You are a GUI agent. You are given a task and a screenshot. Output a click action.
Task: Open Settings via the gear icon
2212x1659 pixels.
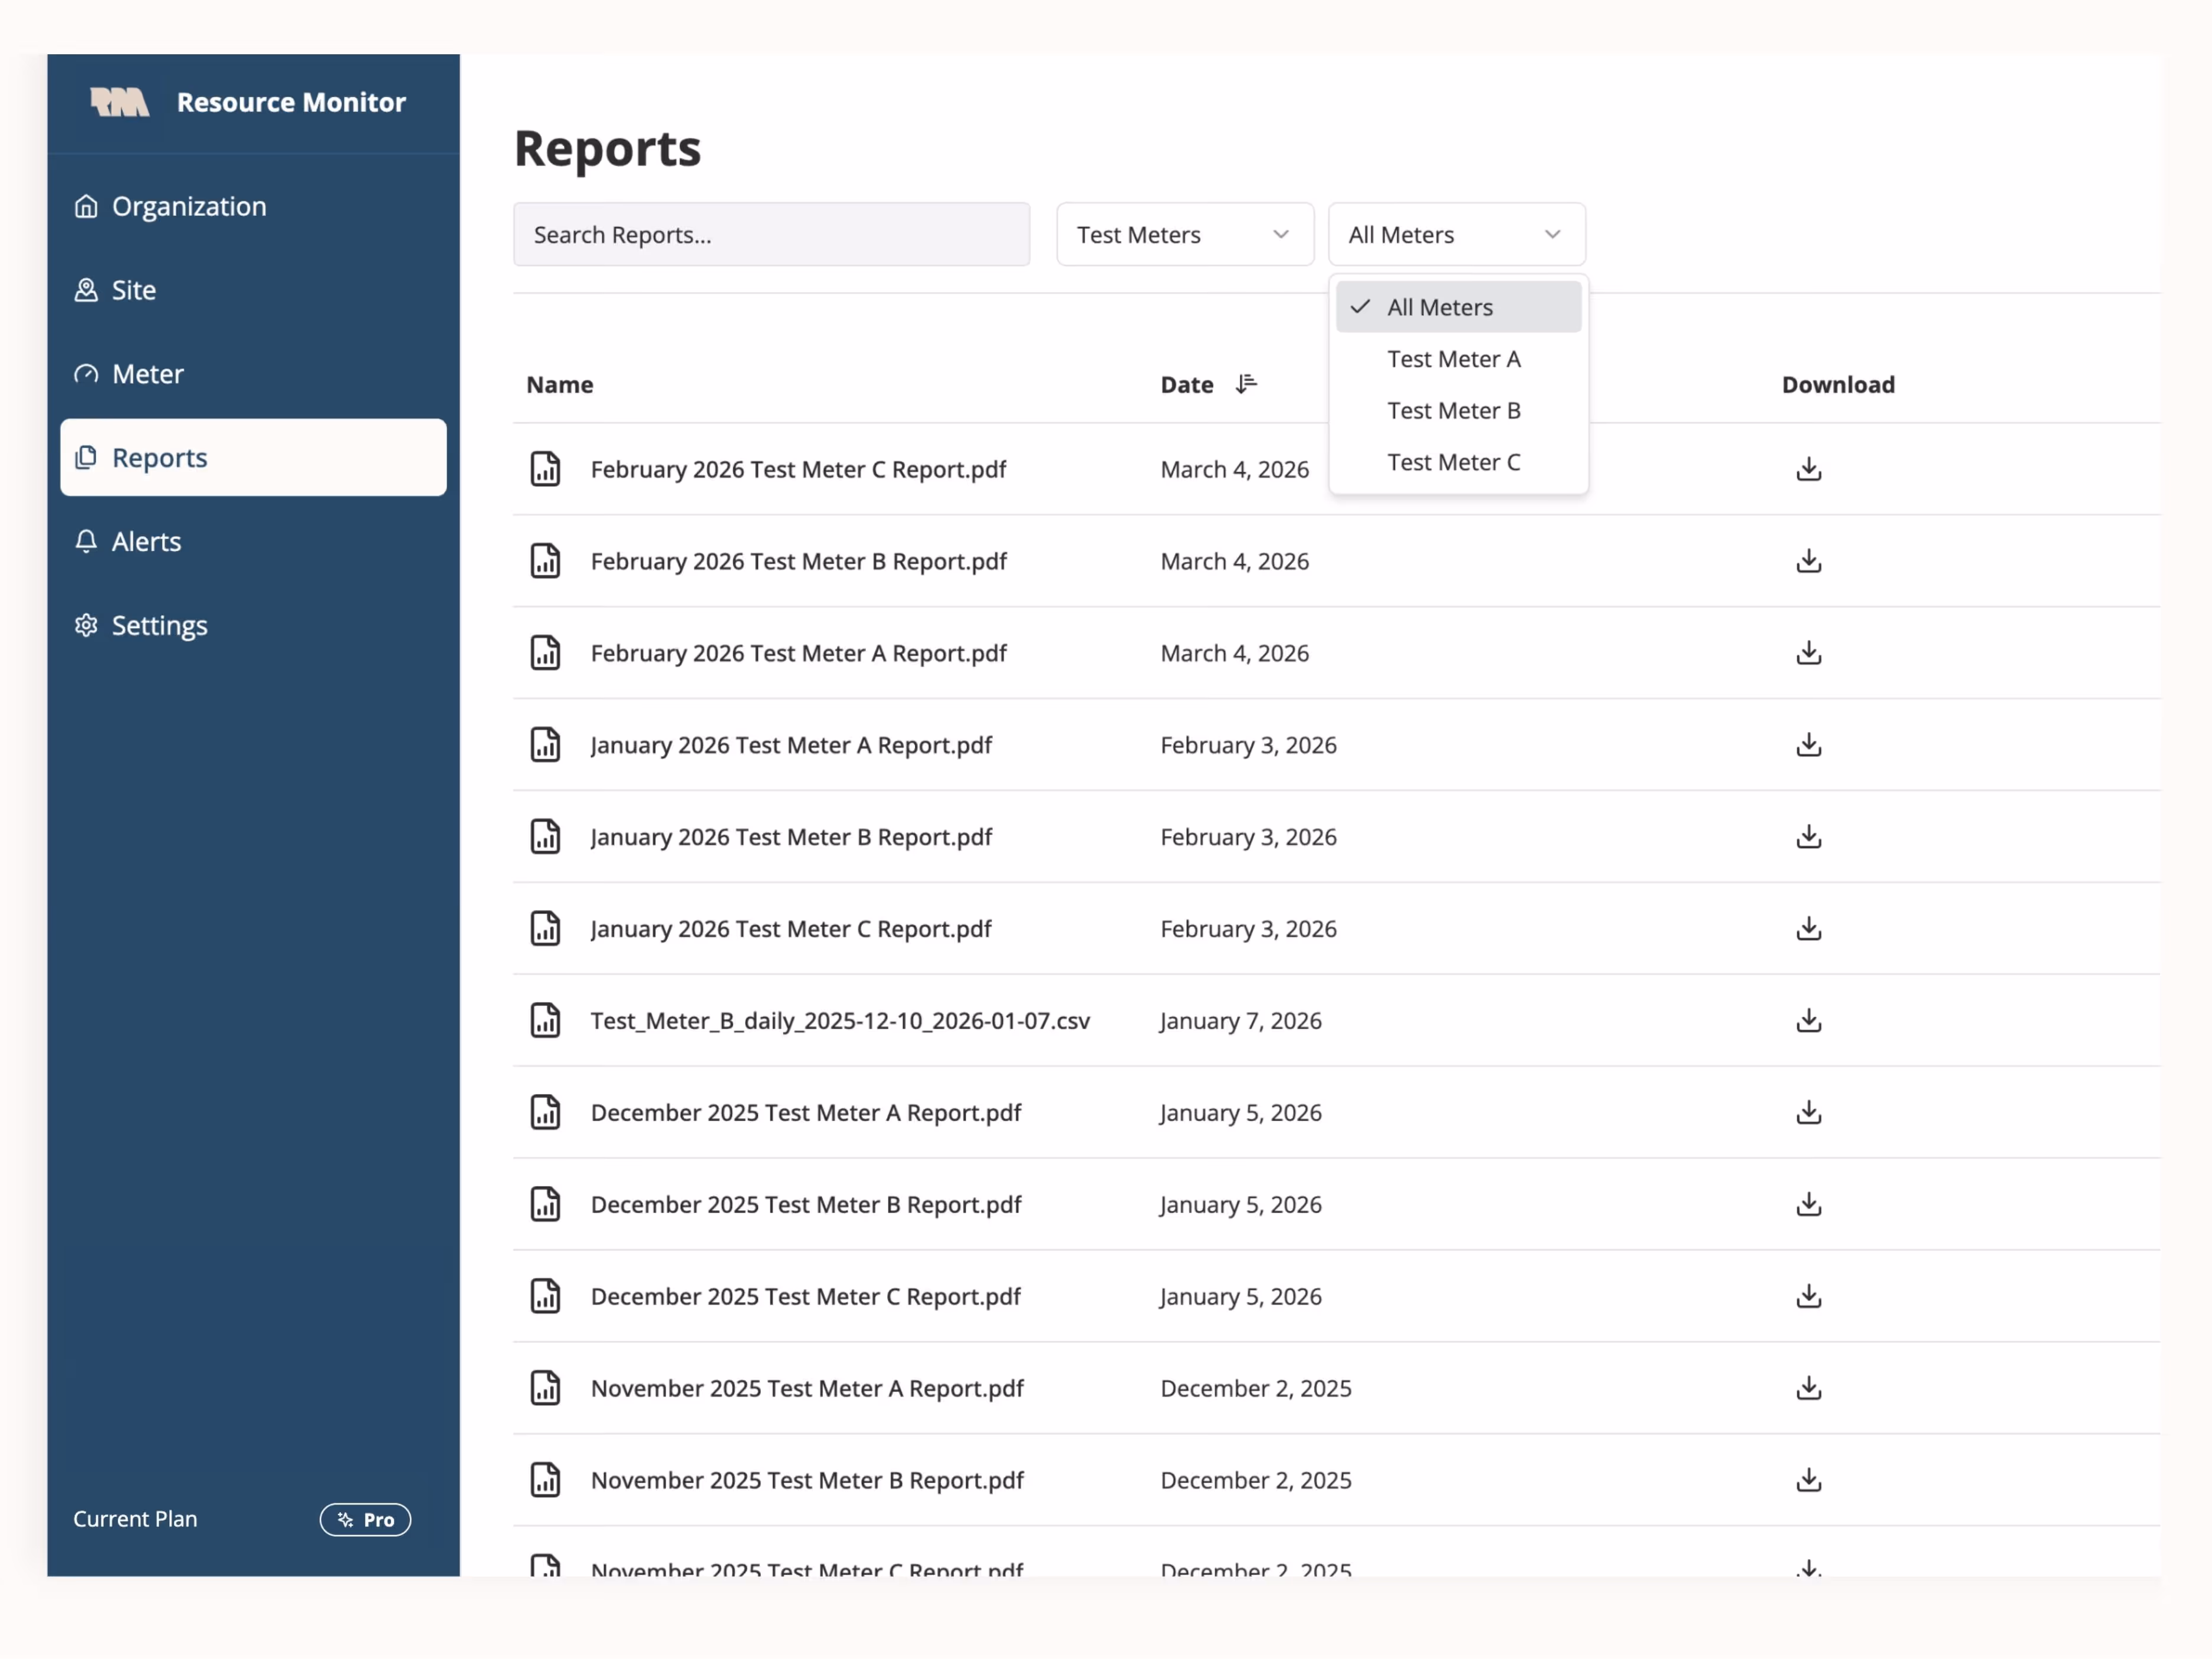(85, 625)
